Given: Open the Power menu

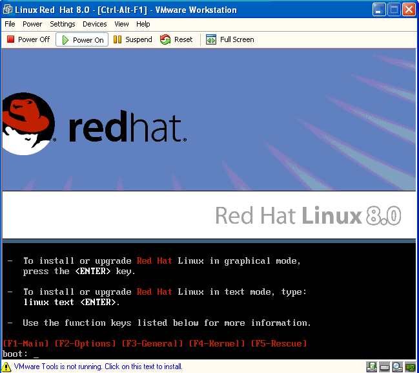Looking at the screenshot, I should coord(32,24).
